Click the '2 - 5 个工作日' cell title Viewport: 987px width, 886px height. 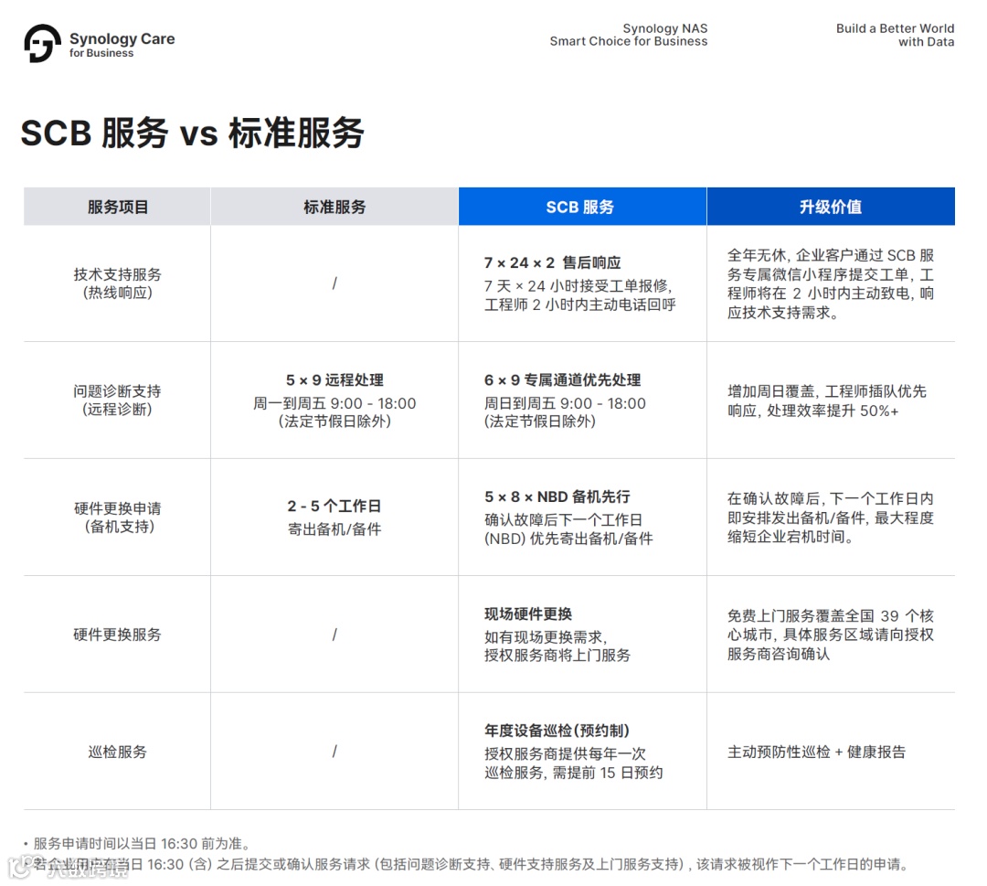point(334,506)
